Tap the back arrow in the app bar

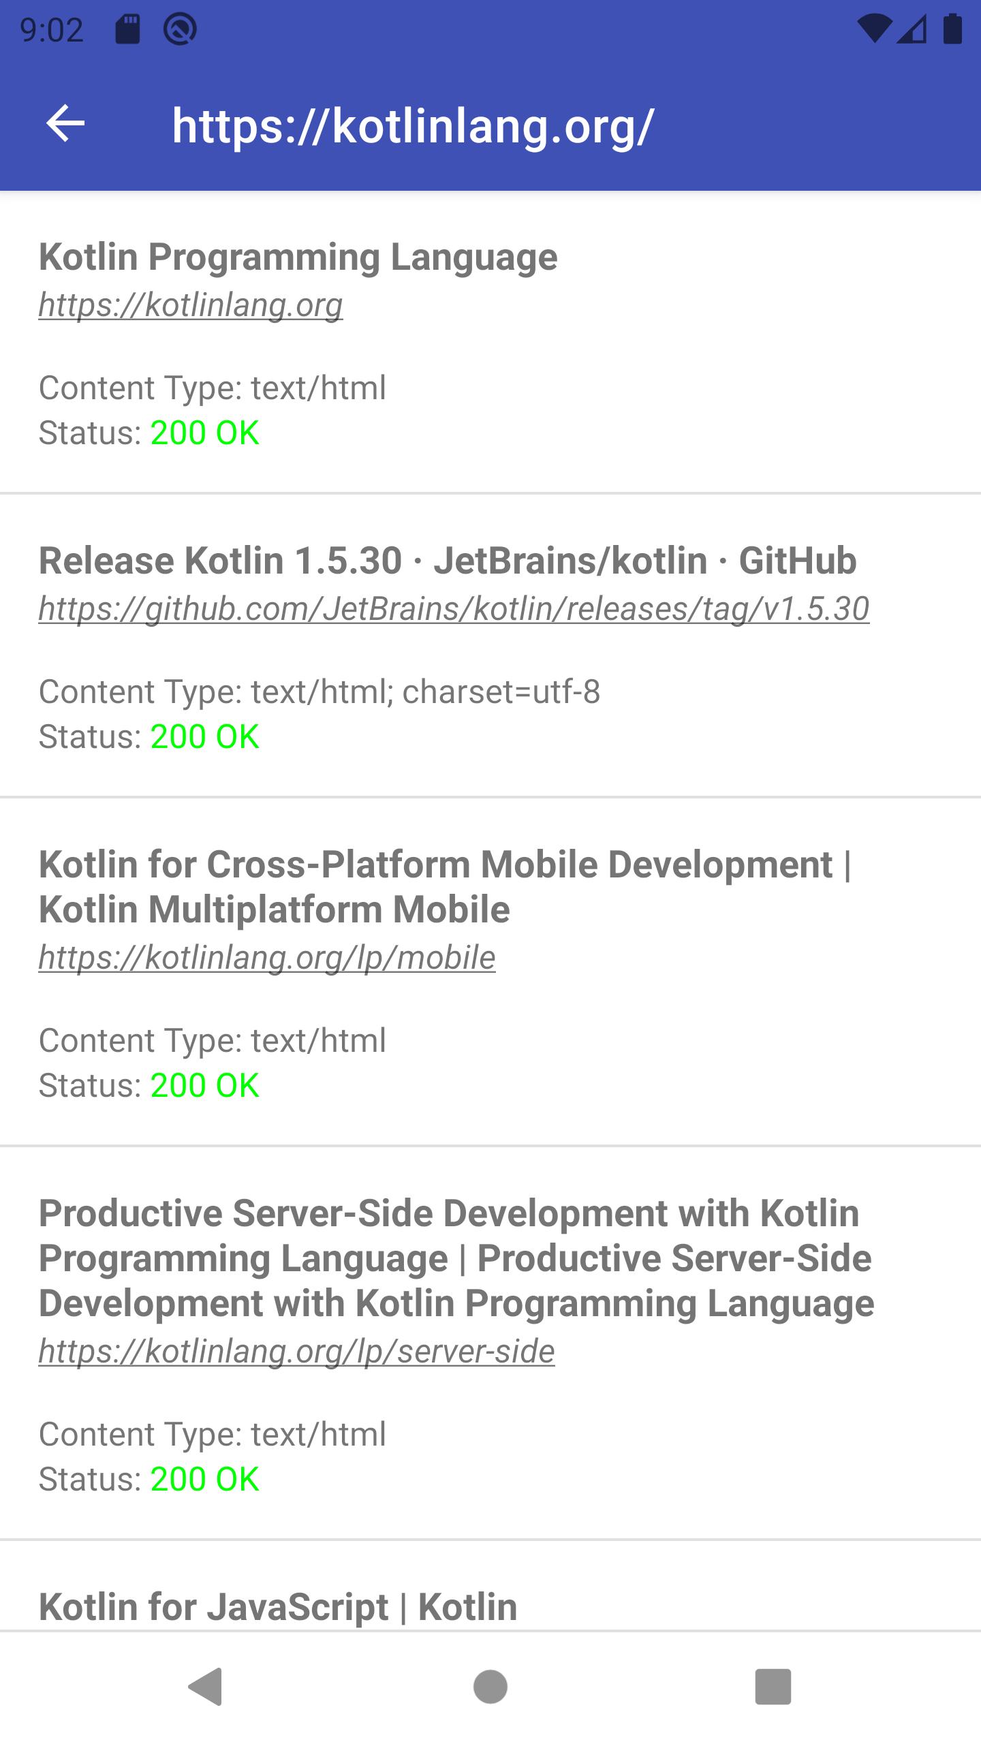(65, 124)
